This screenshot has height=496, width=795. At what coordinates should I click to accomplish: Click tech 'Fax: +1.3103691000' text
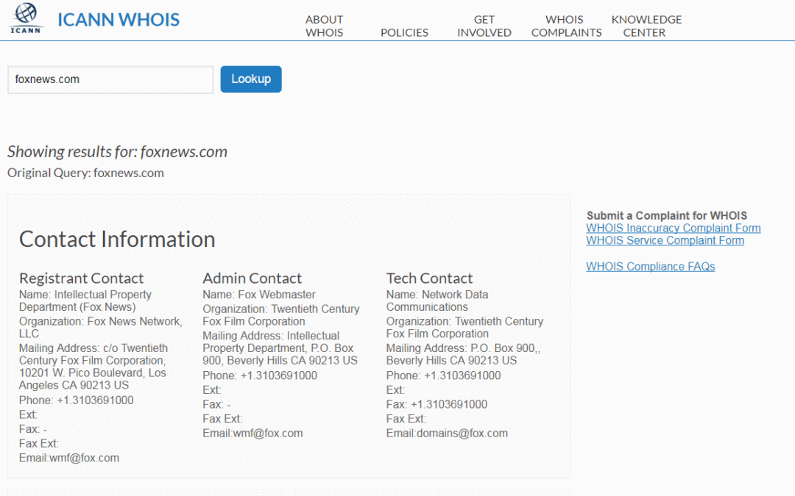coord(437,404)
